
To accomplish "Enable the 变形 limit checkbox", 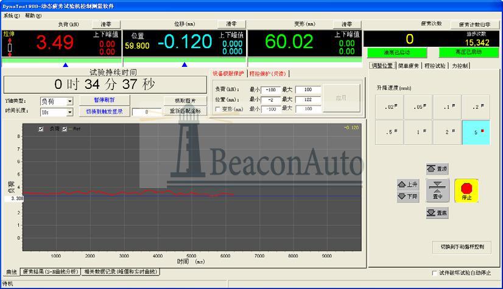I will pyautogui.click(x=217, y=110).
